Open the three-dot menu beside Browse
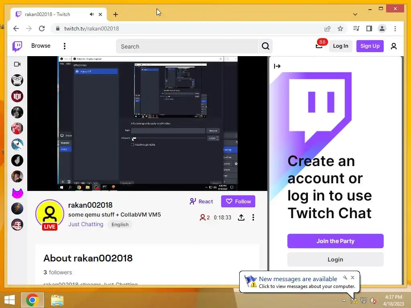The image size is (411, 308). [65, 46]
